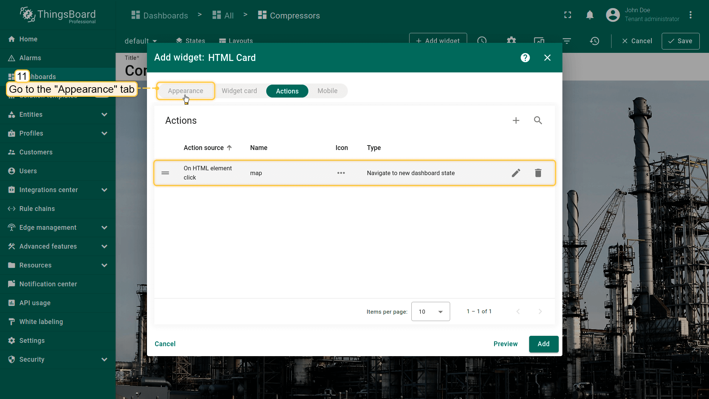Viewport: 709px width, 399px height.
Task: Go to the Mobile tab
Action: pyautogui.click(x=327, y=91)
